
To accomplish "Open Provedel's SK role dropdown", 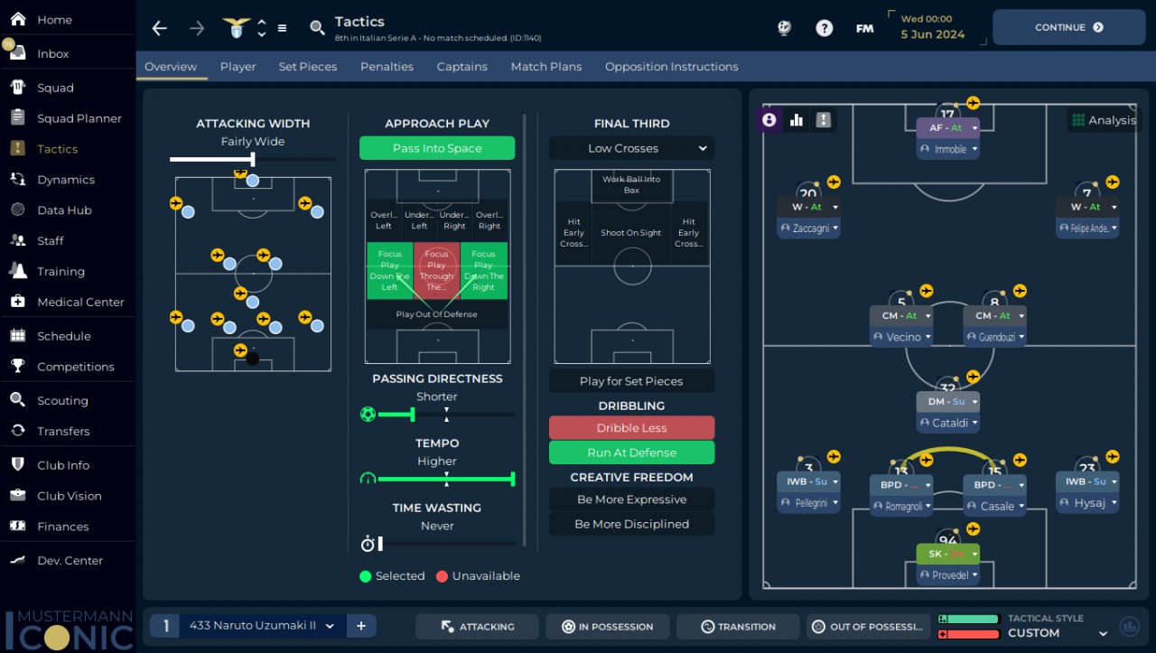I will pos(947,554).
